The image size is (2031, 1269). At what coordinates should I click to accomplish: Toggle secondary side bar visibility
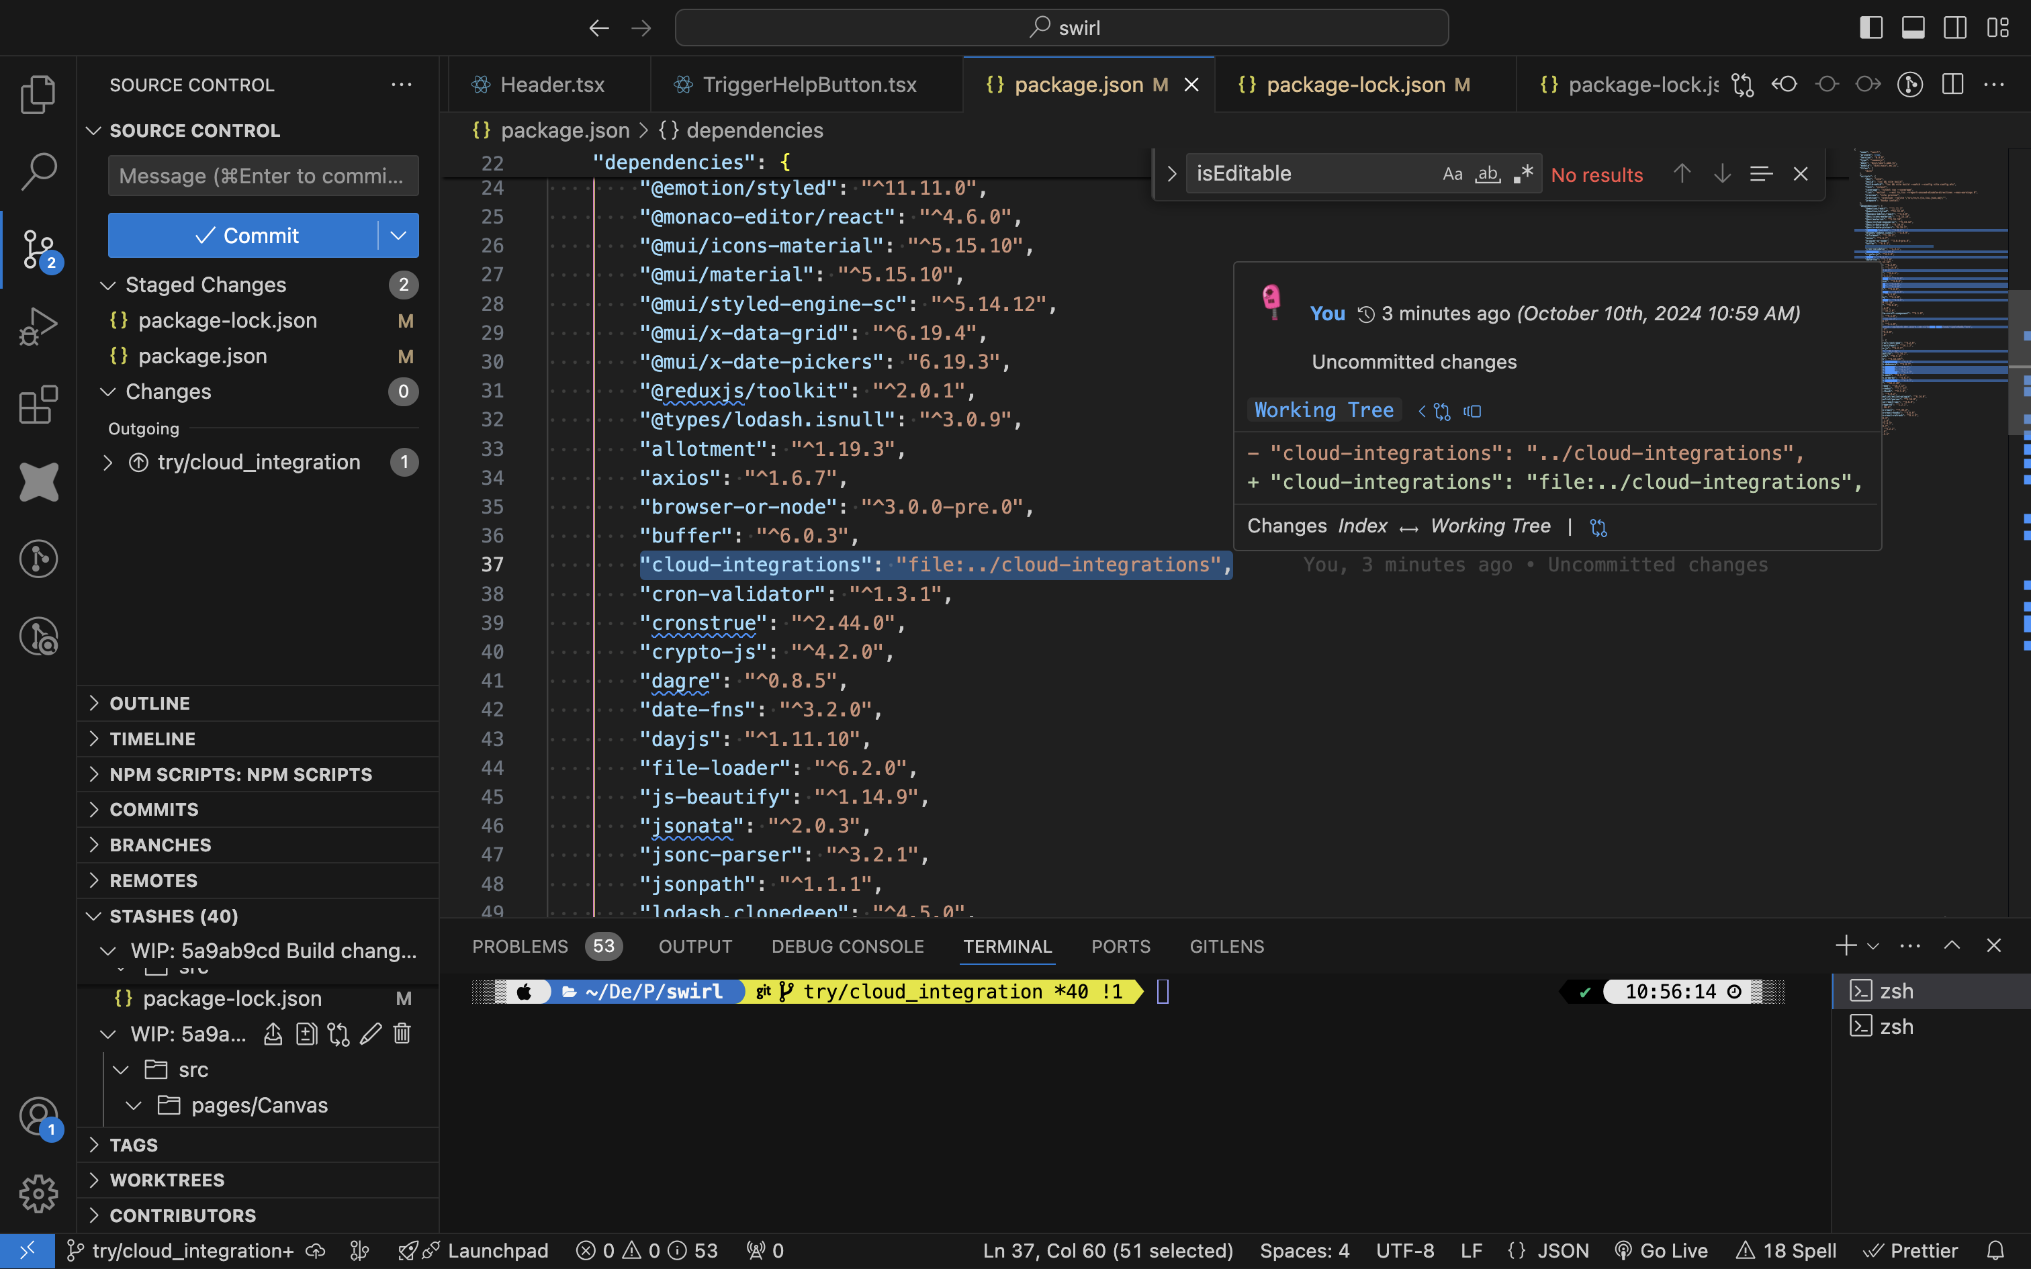1954,28
